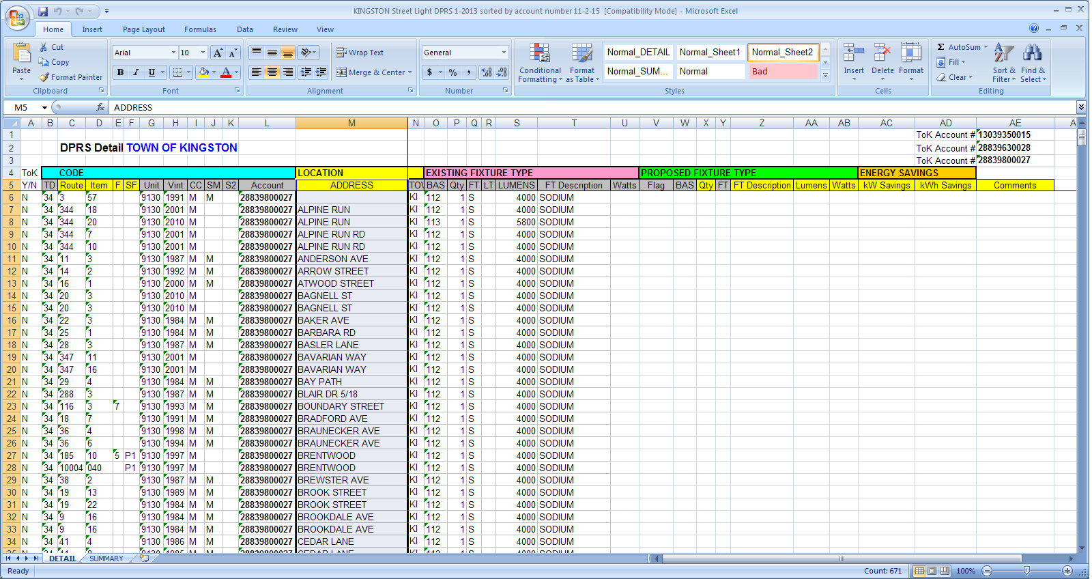Viewport: 1092px width, 579px height.
Task: Insert cells button
Action: [854, 61]
